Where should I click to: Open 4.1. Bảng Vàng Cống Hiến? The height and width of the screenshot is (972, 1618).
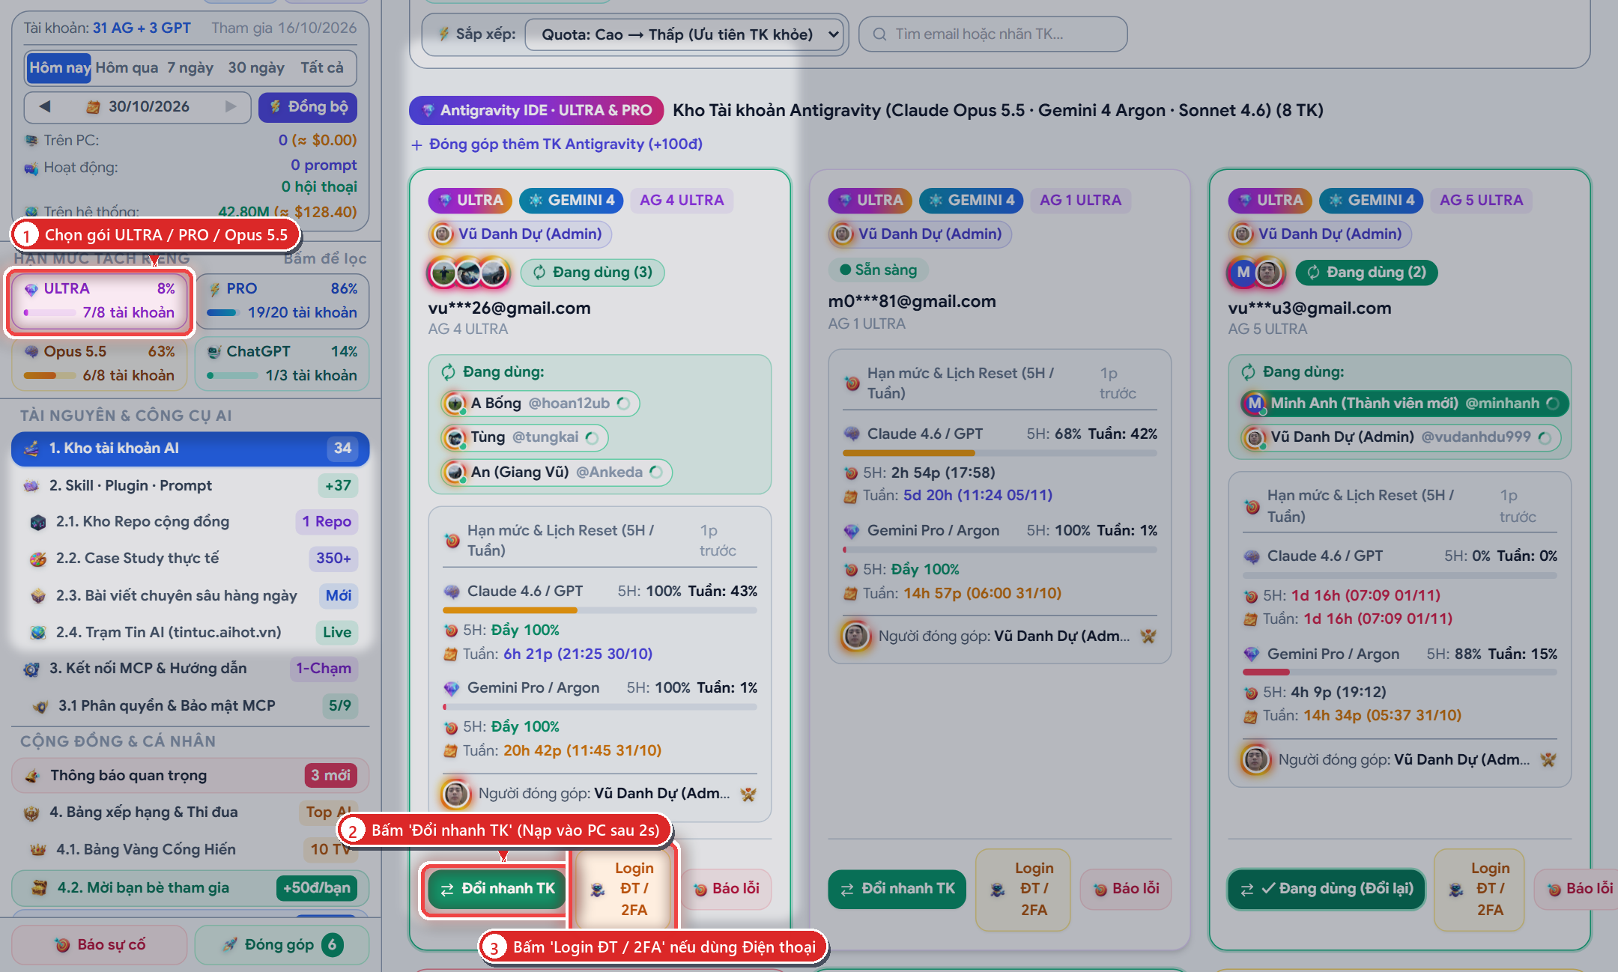pos(190,849)
